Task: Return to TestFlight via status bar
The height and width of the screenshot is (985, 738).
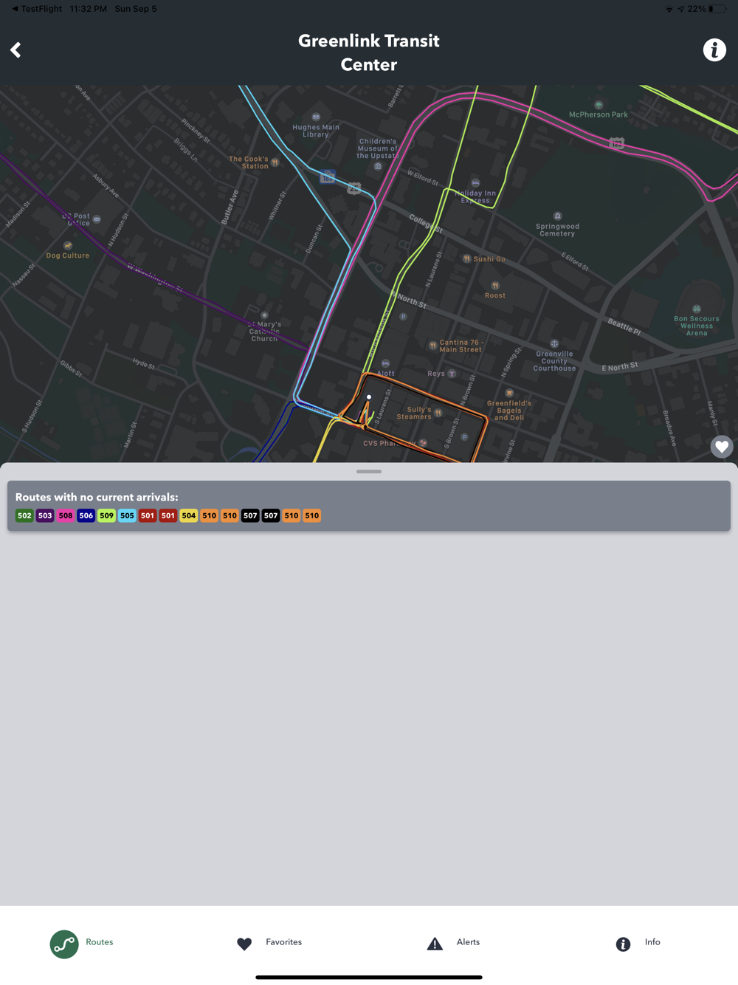Action: pos(36,9)
